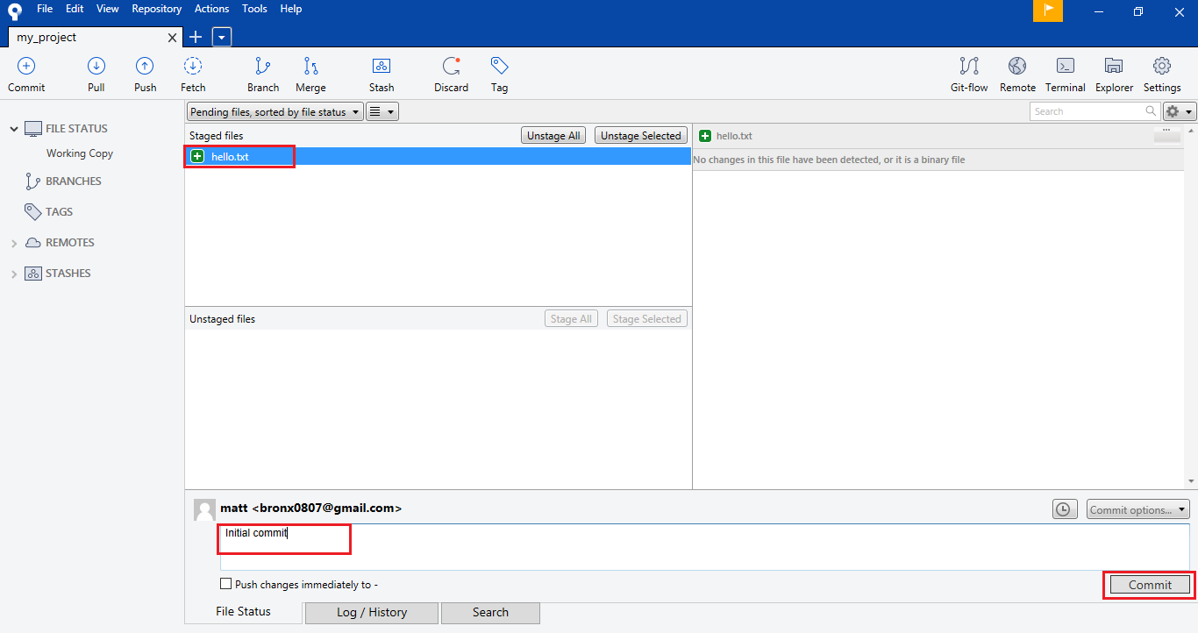The width and height of the screenshot is (1198, 633).
Task: Open the Git-flow tool
Action: point(969,67)
